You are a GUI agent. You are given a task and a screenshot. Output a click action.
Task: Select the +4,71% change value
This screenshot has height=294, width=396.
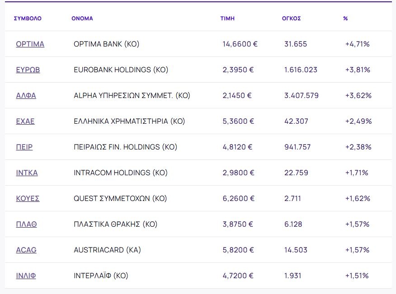coord(357,44)
